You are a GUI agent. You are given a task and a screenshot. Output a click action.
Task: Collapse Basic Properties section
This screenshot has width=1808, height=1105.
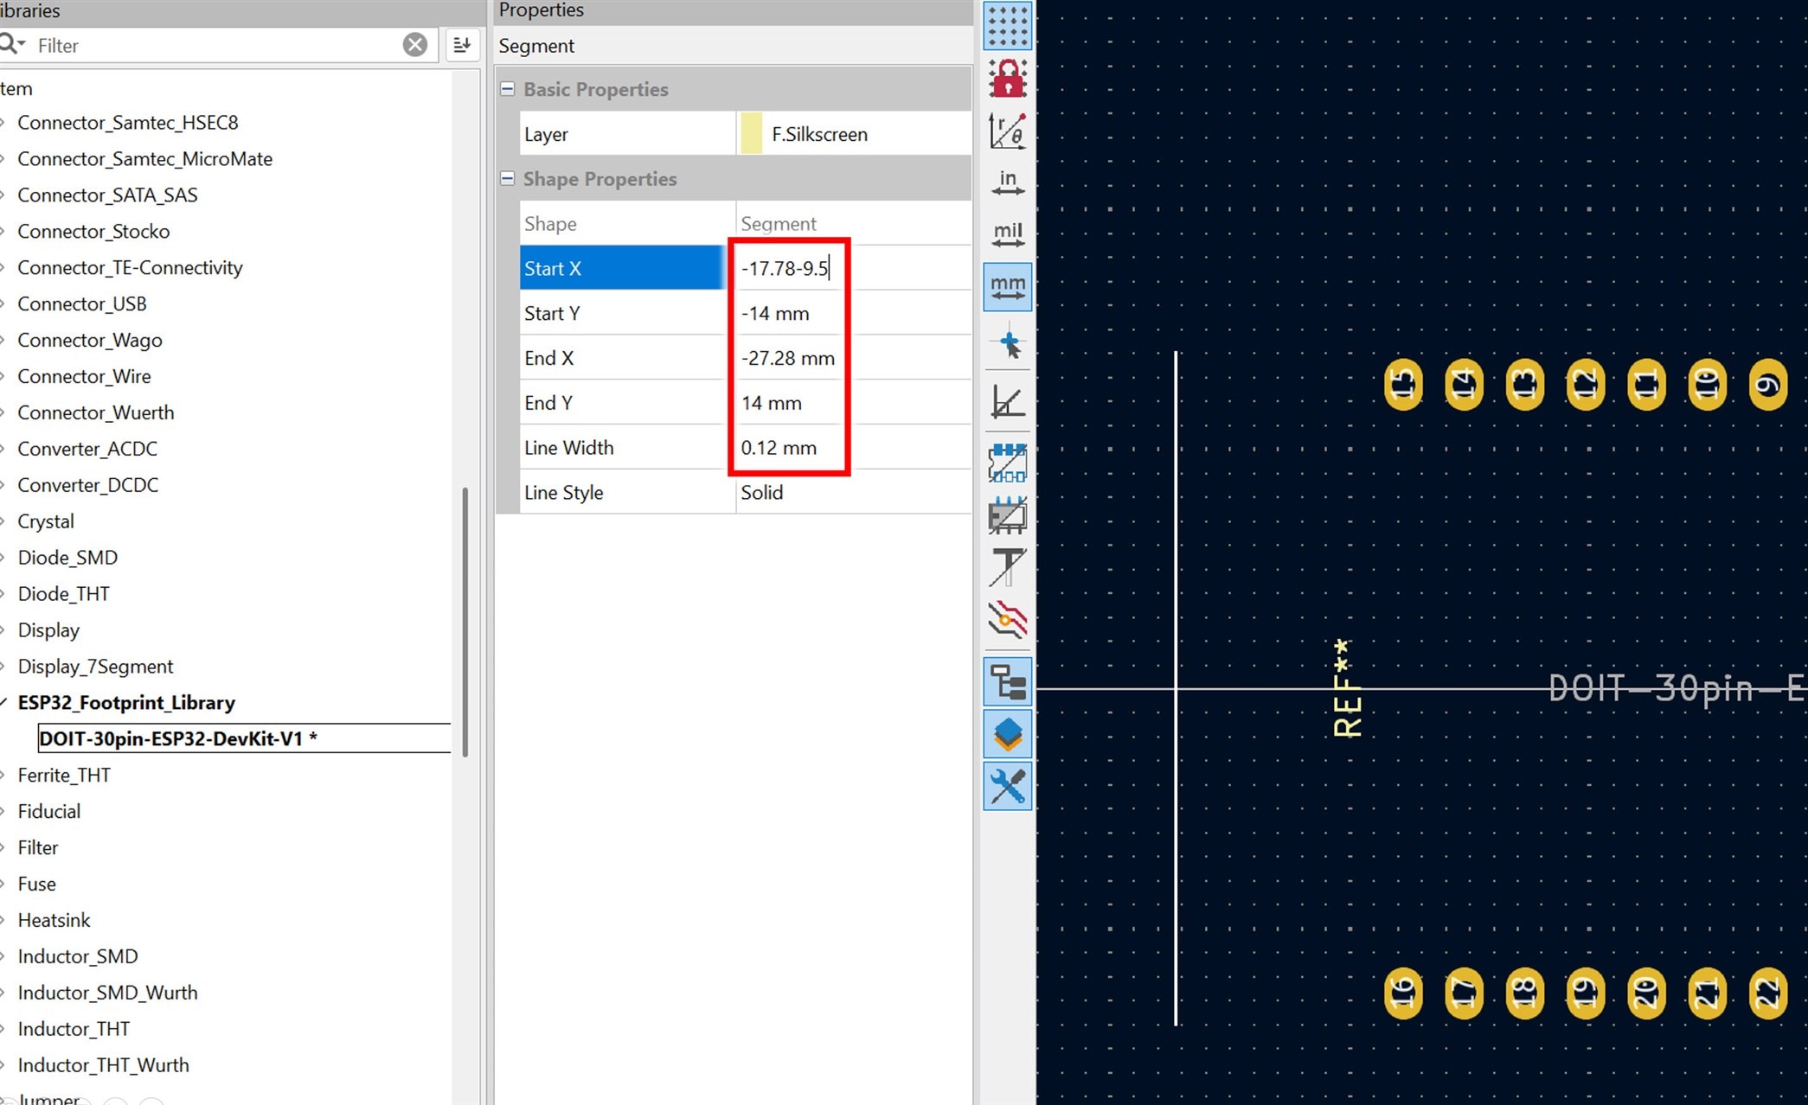pyautogui.click(x=508, y=89)
